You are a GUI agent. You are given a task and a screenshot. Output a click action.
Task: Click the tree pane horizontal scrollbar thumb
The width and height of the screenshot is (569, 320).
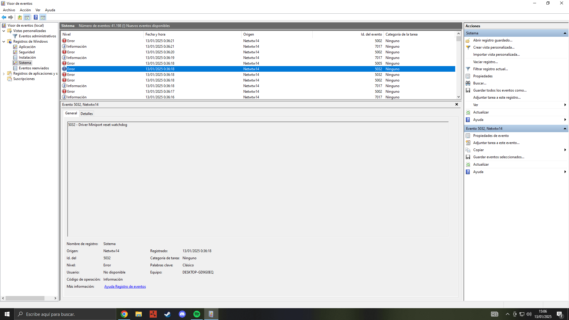pos(25,298)
